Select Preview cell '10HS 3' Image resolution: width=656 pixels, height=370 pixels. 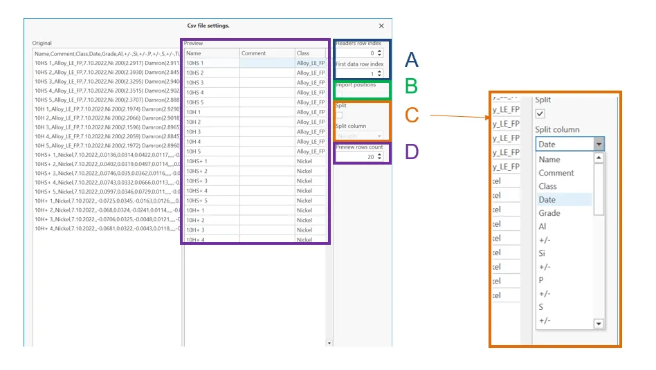click(212, 83)
